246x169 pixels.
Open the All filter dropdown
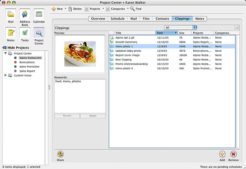tap(180, 28)
